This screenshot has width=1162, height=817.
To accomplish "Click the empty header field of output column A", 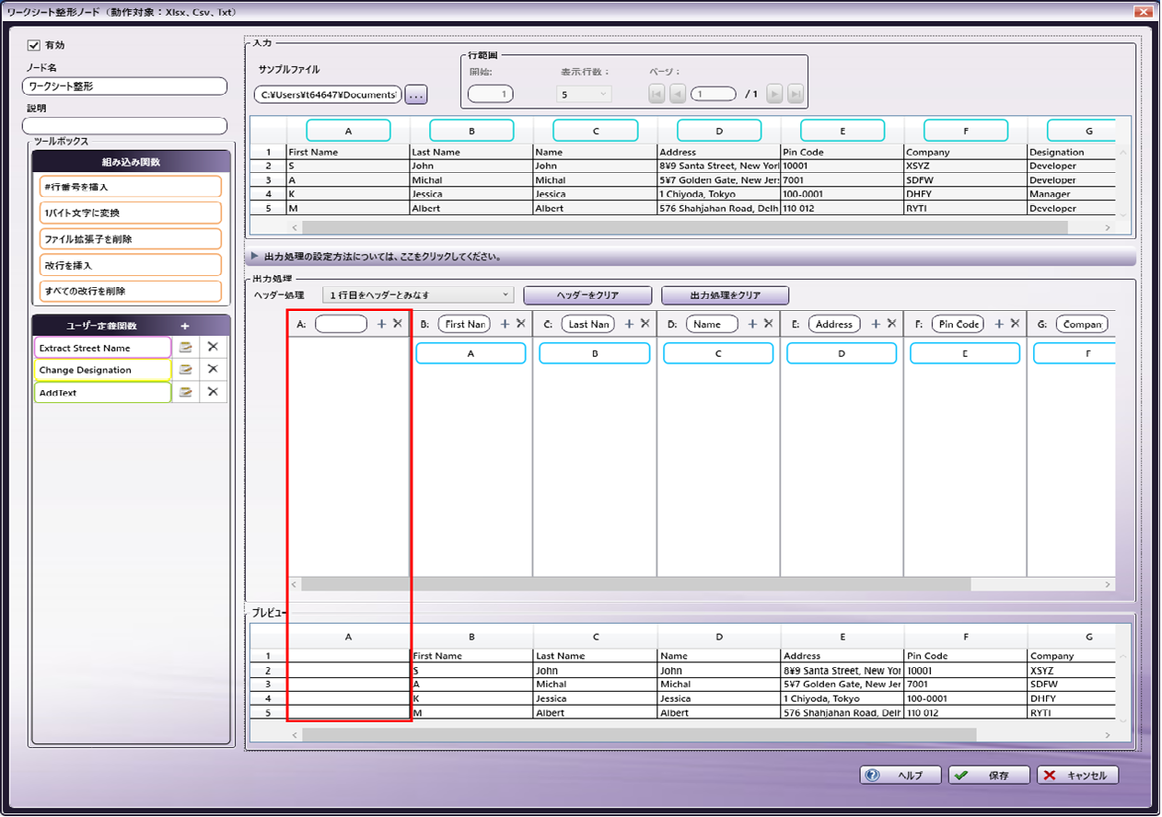I will (341, 324).
